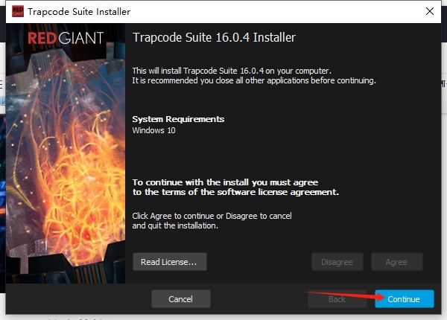This screenshot has height=320, width=447.
Task: Click the "Trapcode Suite Installer" title bar text
Action: [x=80, y=11]
